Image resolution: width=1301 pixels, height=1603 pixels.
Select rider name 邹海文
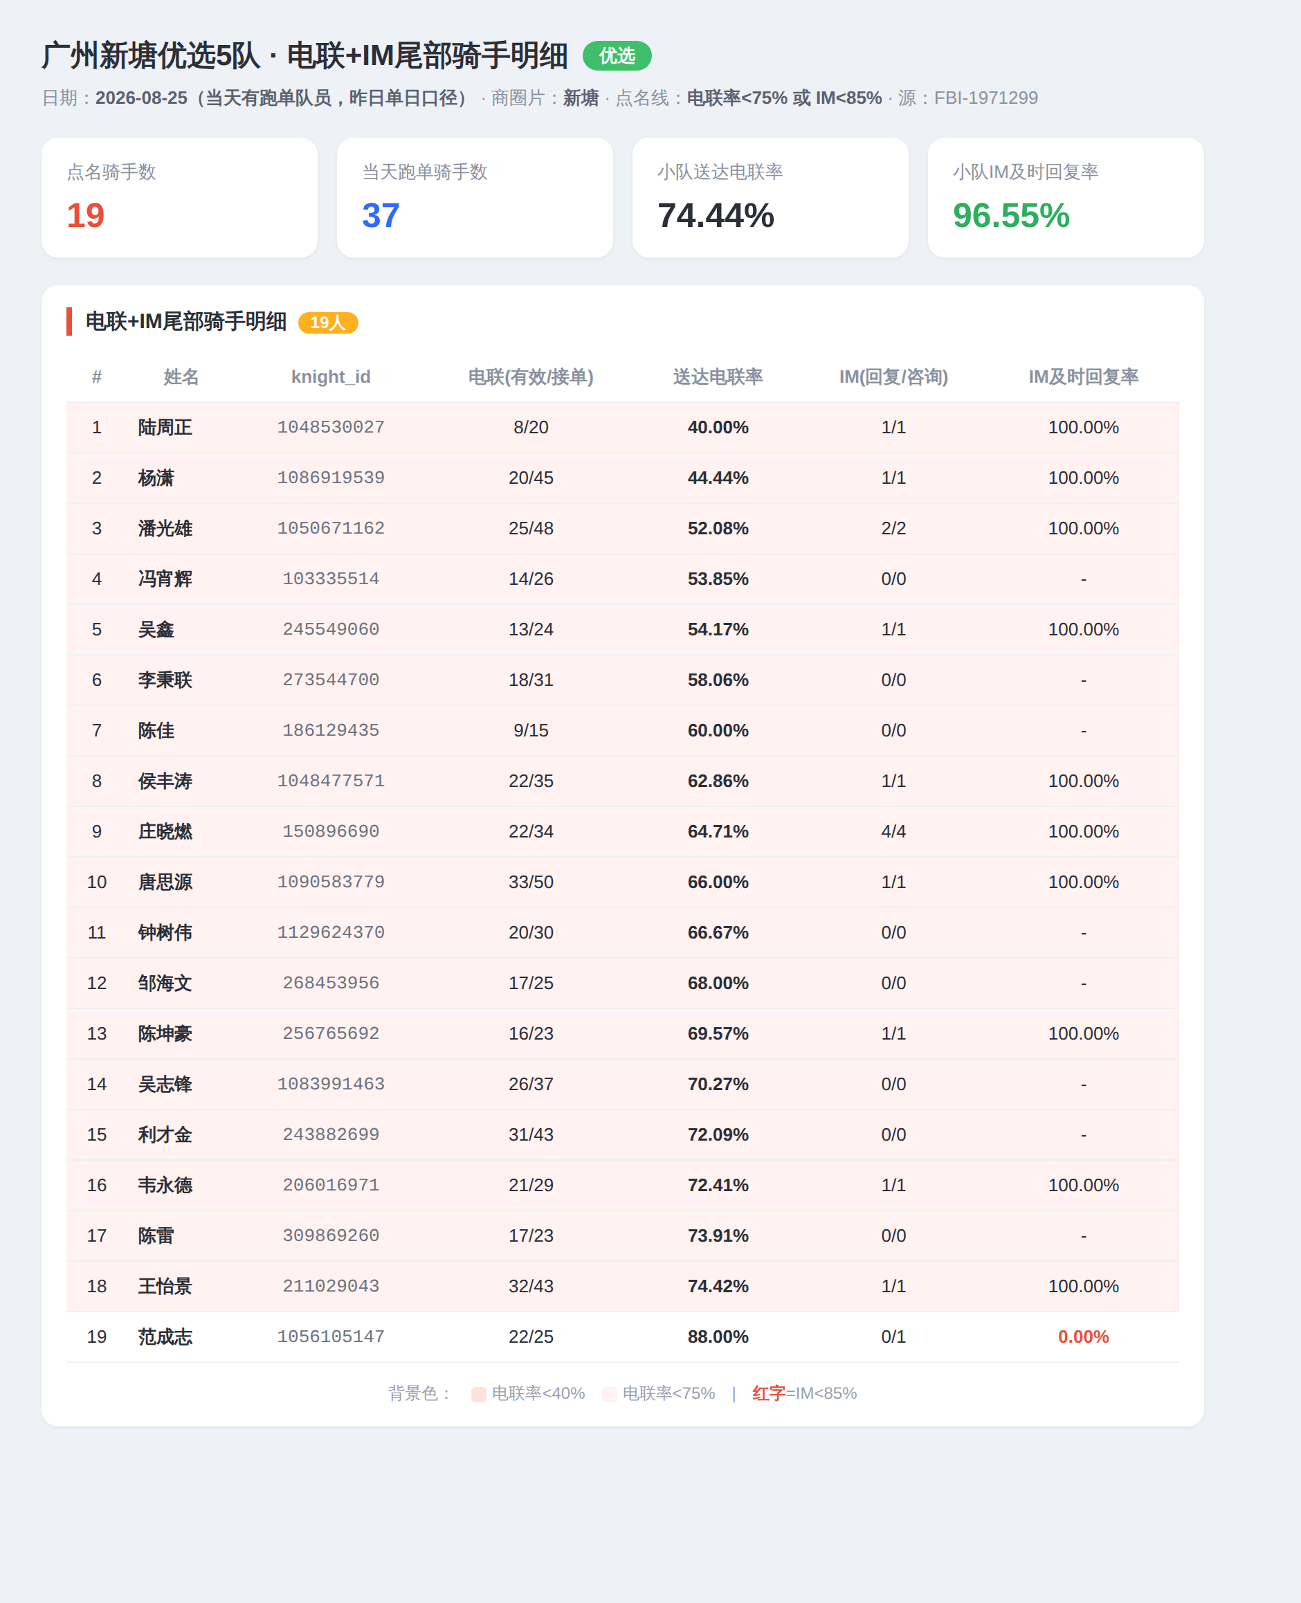pyautogui.click(x=165, y=984)
